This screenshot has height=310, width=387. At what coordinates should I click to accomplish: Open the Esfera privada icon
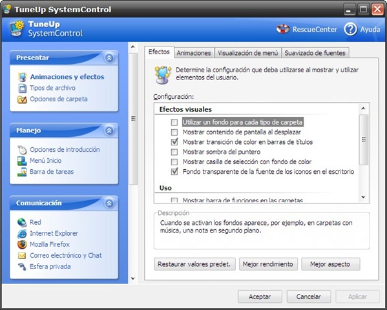(x=22, y=267)
